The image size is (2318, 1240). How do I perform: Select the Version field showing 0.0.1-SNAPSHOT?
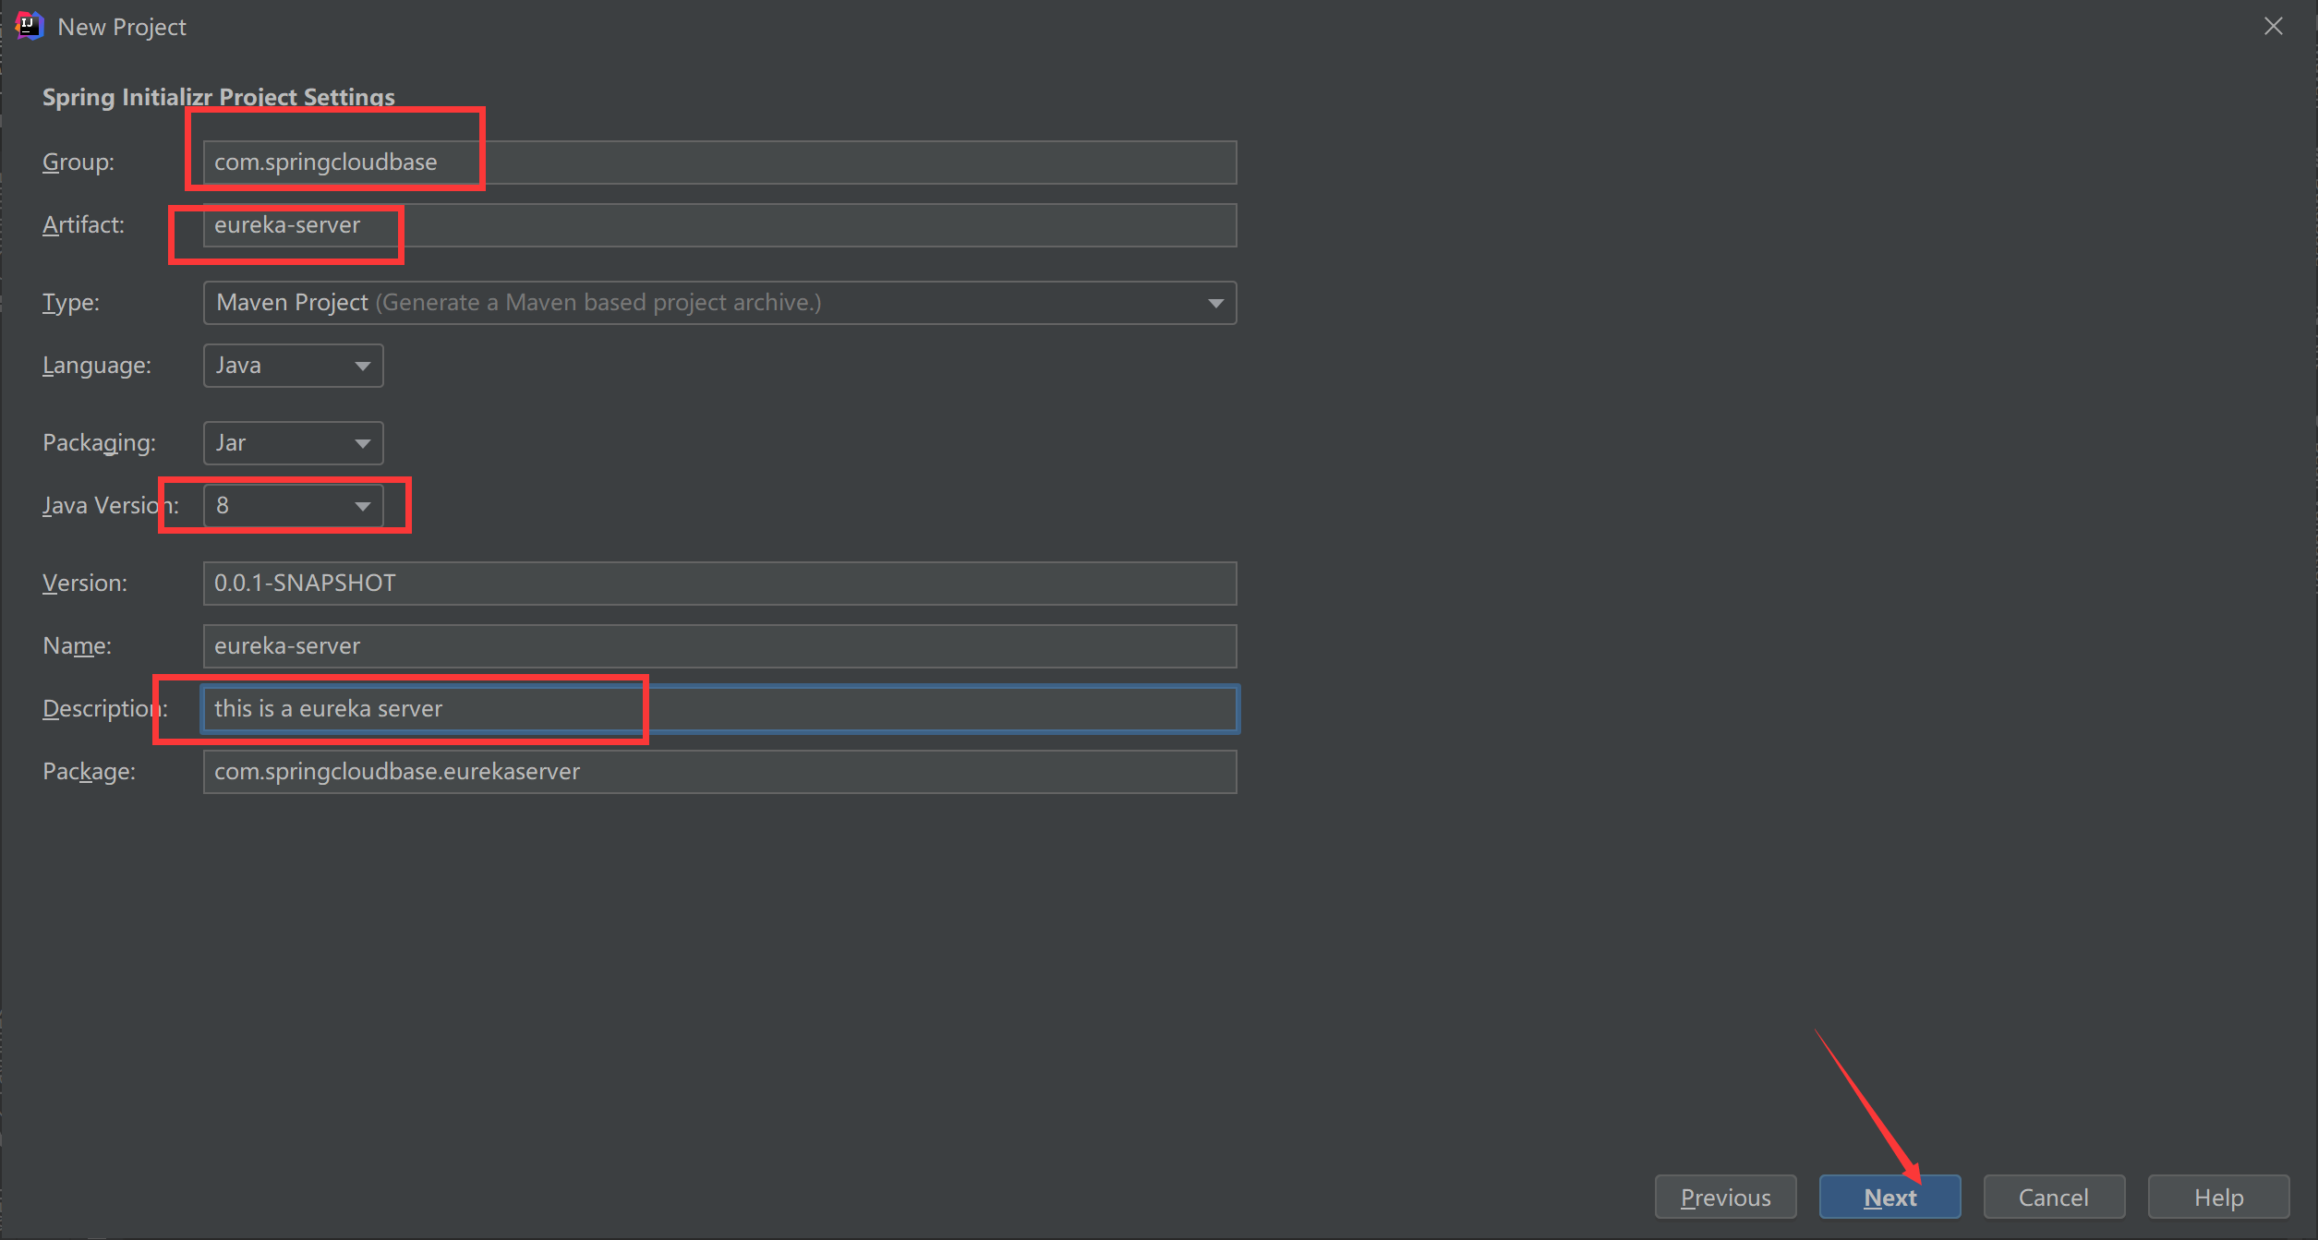coord(720,583)
